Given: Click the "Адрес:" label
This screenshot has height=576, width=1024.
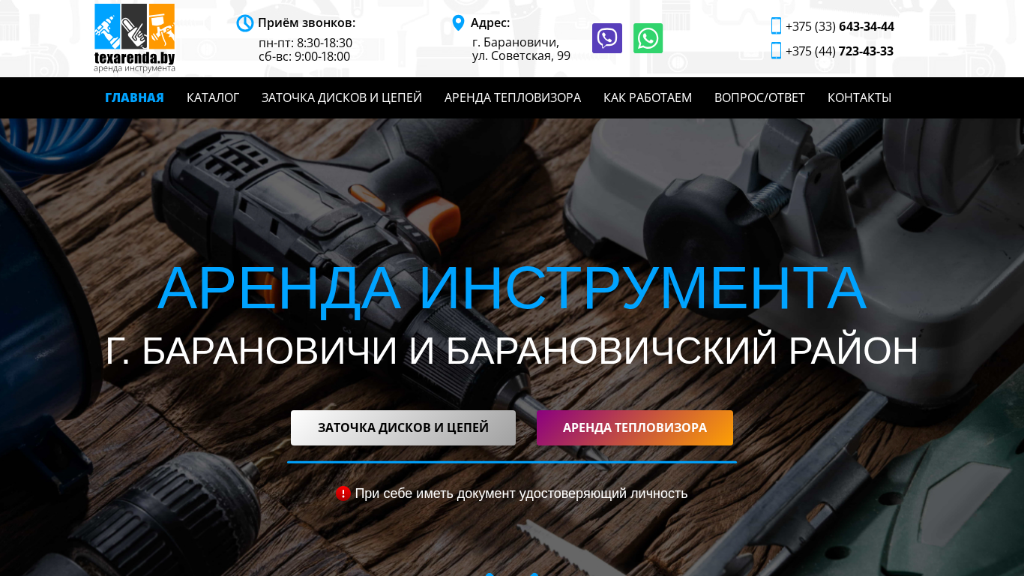Looking at the screenshot, I should click(x=490, y=22).
